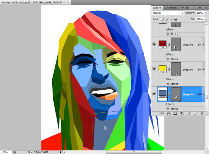The image size is (209, 154).
Task: Toggle Stroke effect visibility on Shape 95
Action: [168, 109]
